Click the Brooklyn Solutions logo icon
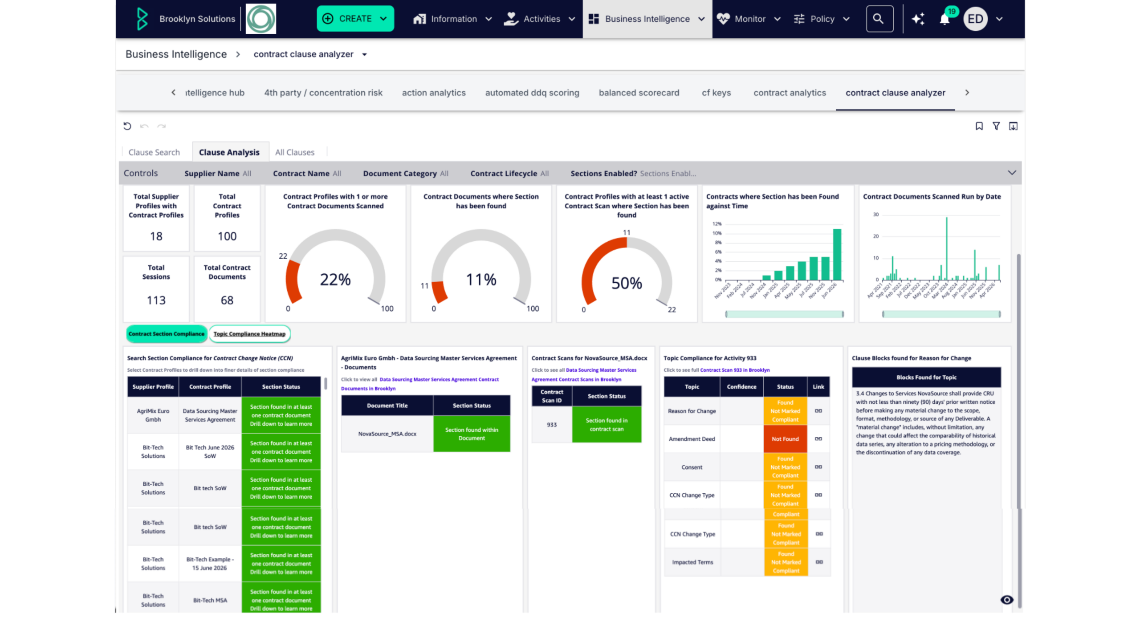This screenshot has width=1140, height=641. tap(142, 19)
